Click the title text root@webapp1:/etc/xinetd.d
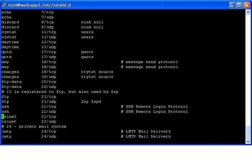The width and height of the screenshot is (252, 163). click(40, 5)
